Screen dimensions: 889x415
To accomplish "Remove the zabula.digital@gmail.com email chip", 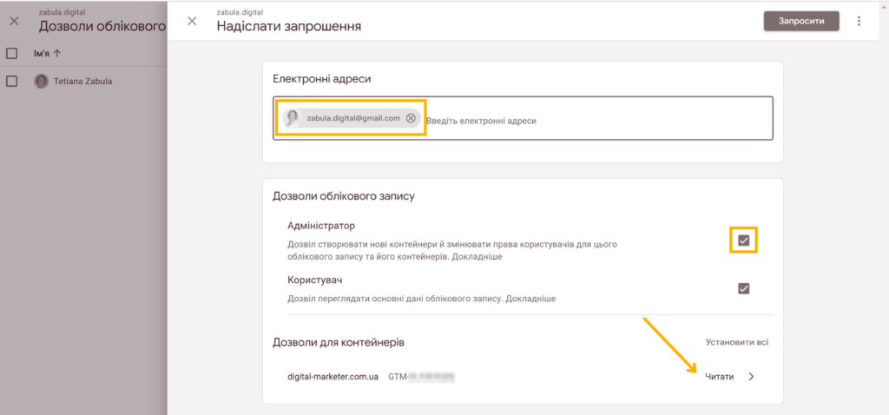I will [411, 118].
